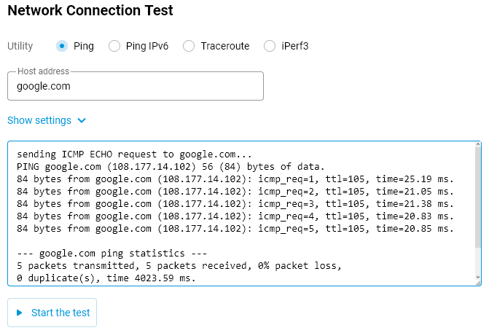Click the icmp_req=1 reply line
This screenshot has width=489, height=333.
tap(235, 179)
